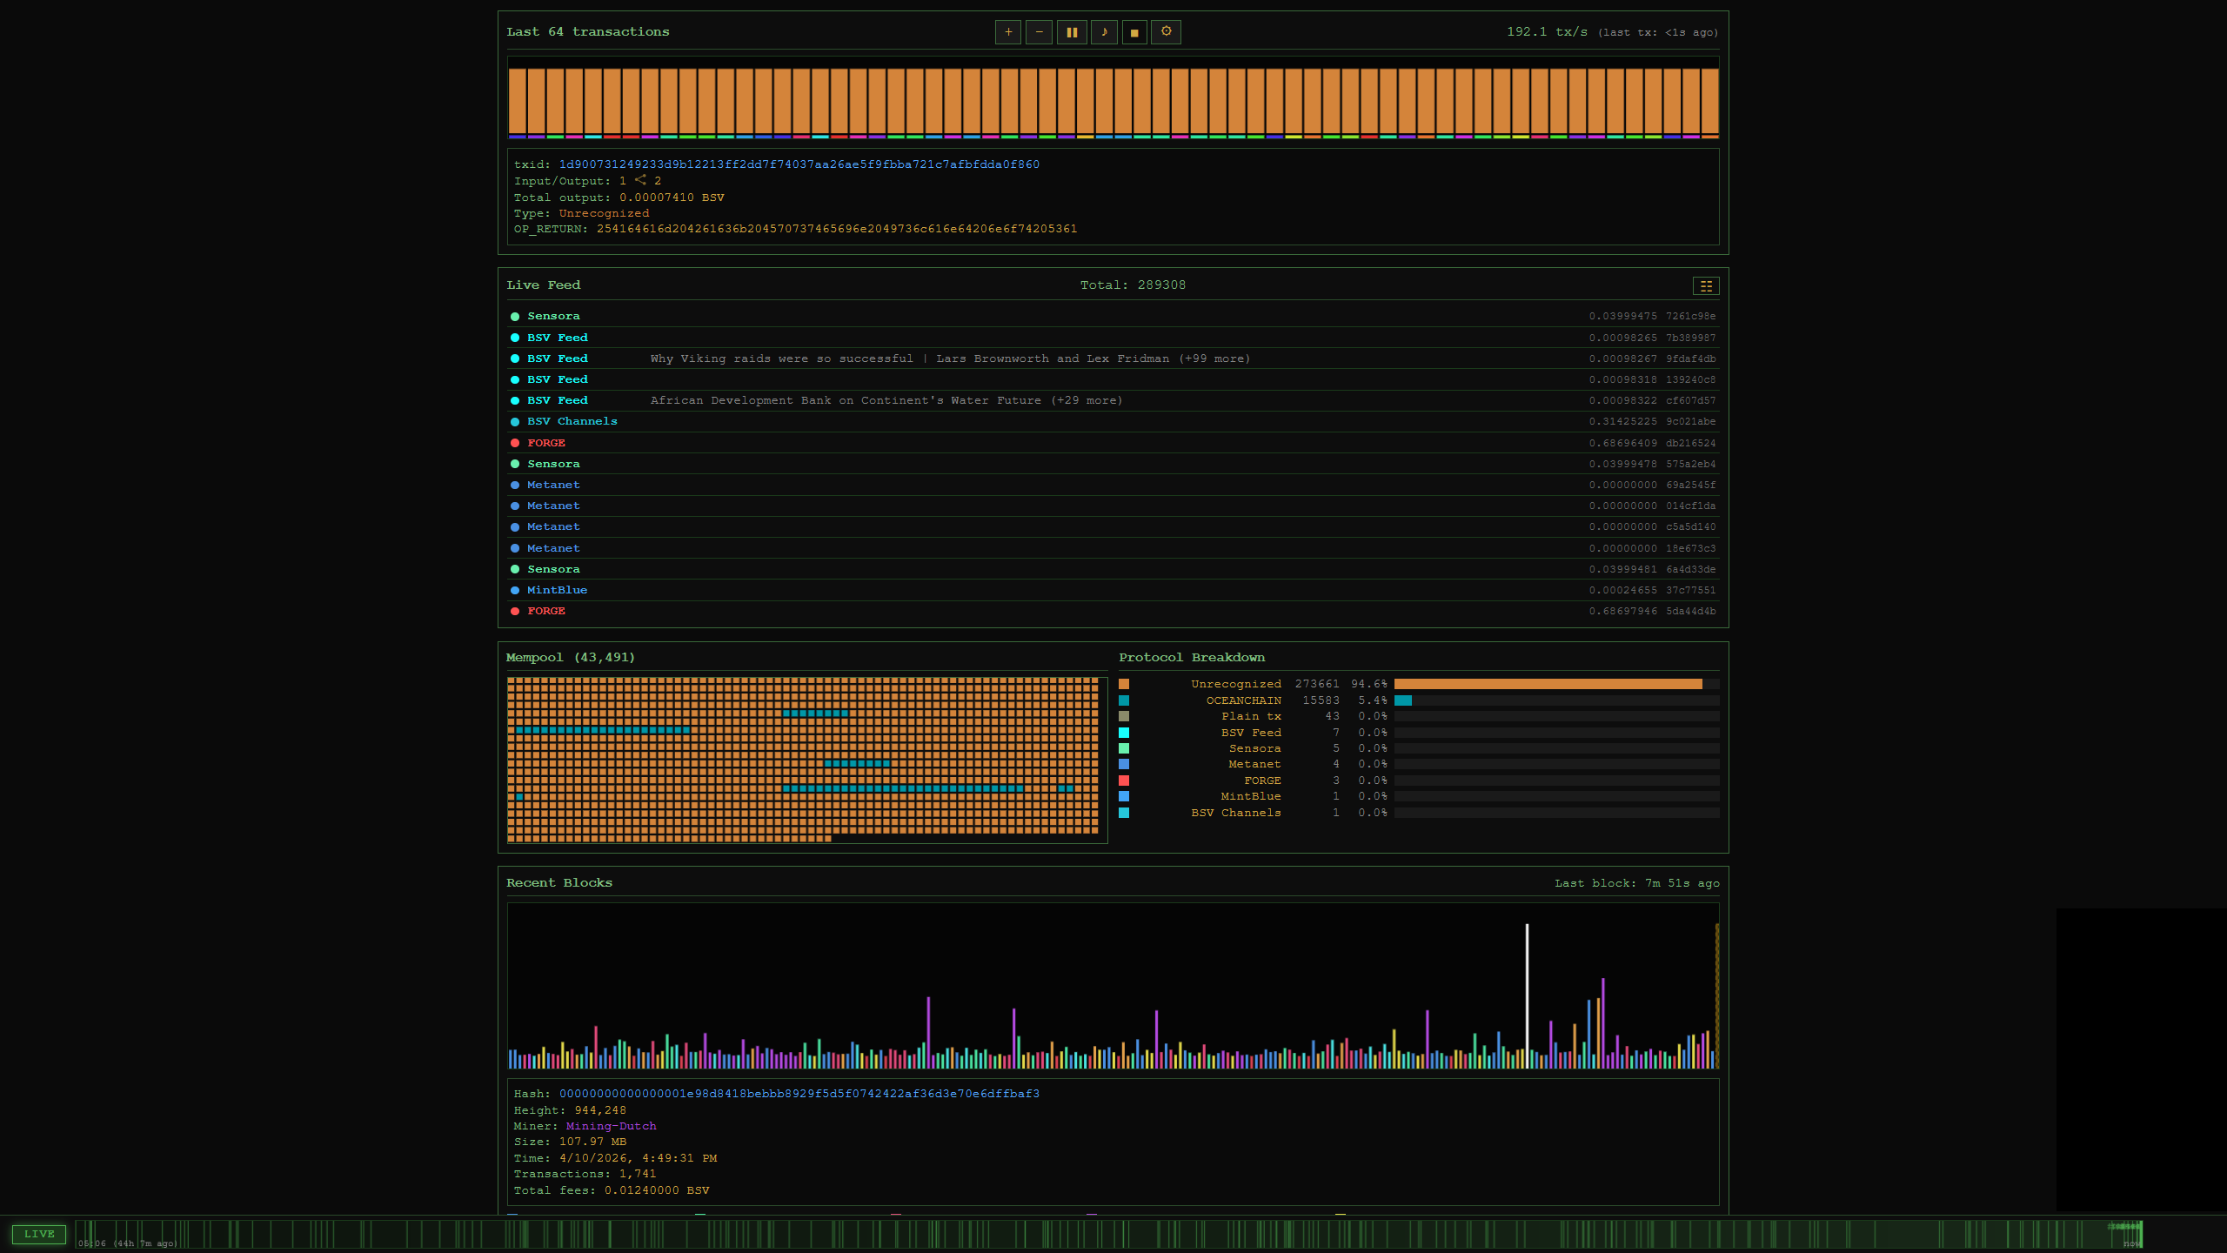Decrease the displayed transaction count with minus

tap(1039, 32)
